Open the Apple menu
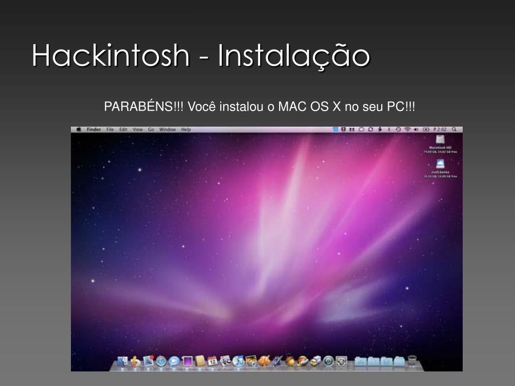Image resolution: width=515 pixels, height=386 pixels. click(x=79, y=129)
